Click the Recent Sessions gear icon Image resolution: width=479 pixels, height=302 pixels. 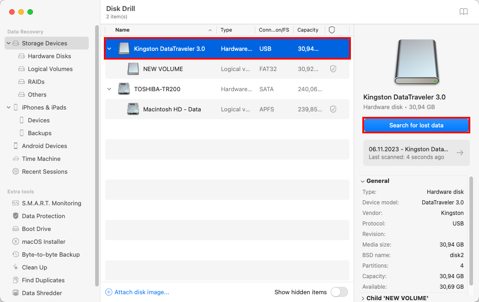(x=16, y=171)
